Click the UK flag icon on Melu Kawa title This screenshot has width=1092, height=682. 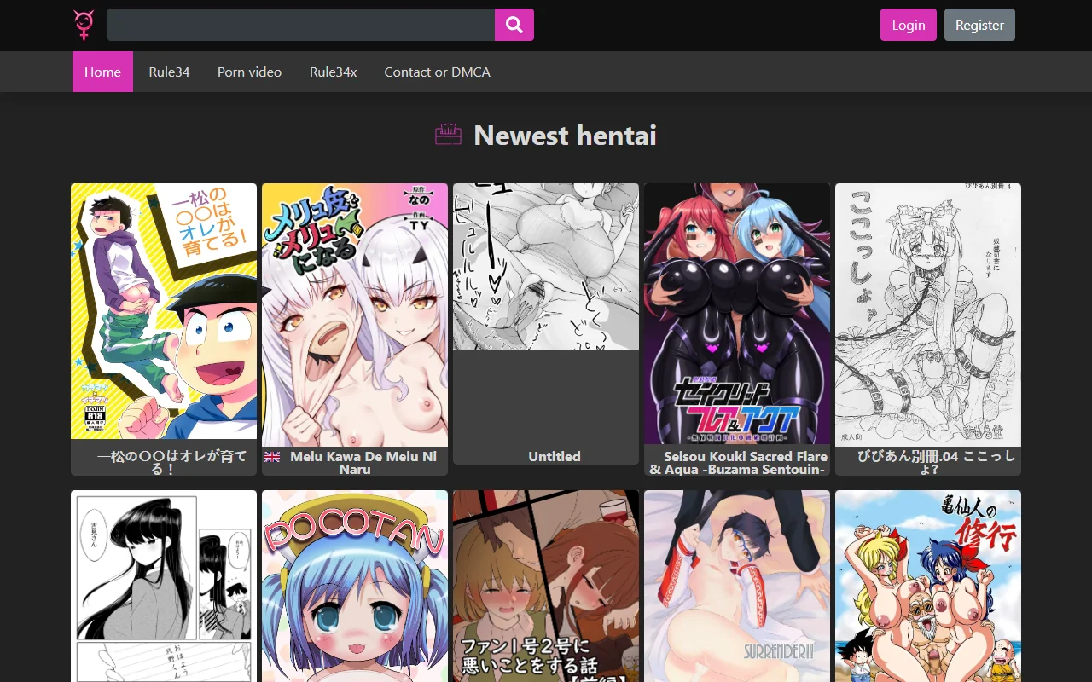click(271, 457)
